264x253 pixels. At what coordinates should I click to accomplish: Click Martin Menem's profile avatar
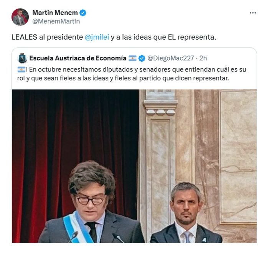click(20, 17)
